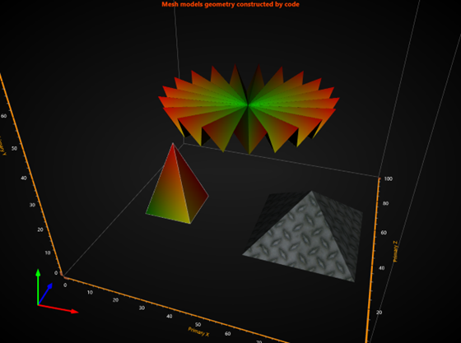Click the 'Primary Z' axis title
The height and width of the screenshot is (343, 461).
pyautogui.click(x=396, y=251)
